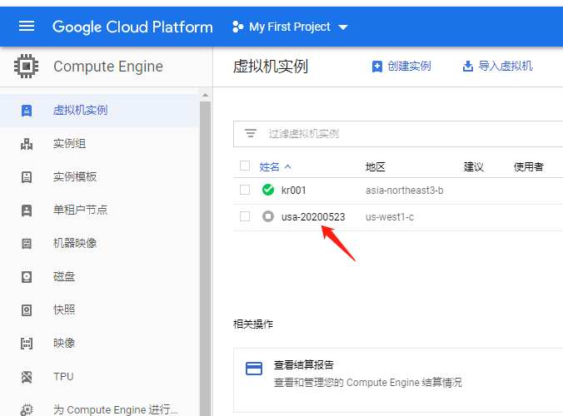The height and width of the screenshot is (416, 563).
Task: Click the TPU sidebar icon
Action: pyautogui.click(x=27, y=377)
